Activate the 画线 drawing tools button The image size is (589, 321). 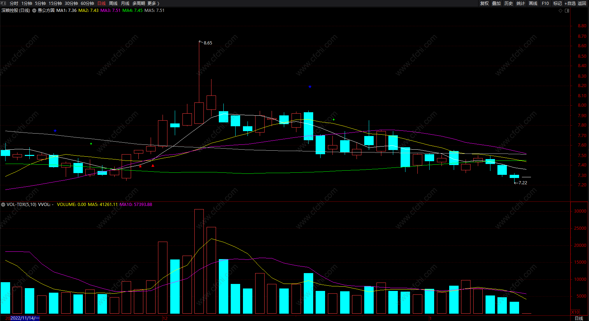point(533,3)
